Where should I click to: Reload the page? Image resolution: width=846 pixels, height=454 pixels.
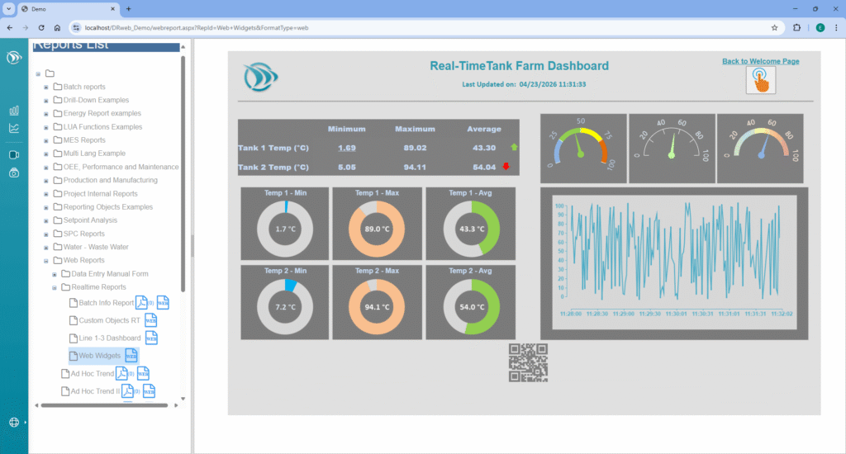coord(41,27)
